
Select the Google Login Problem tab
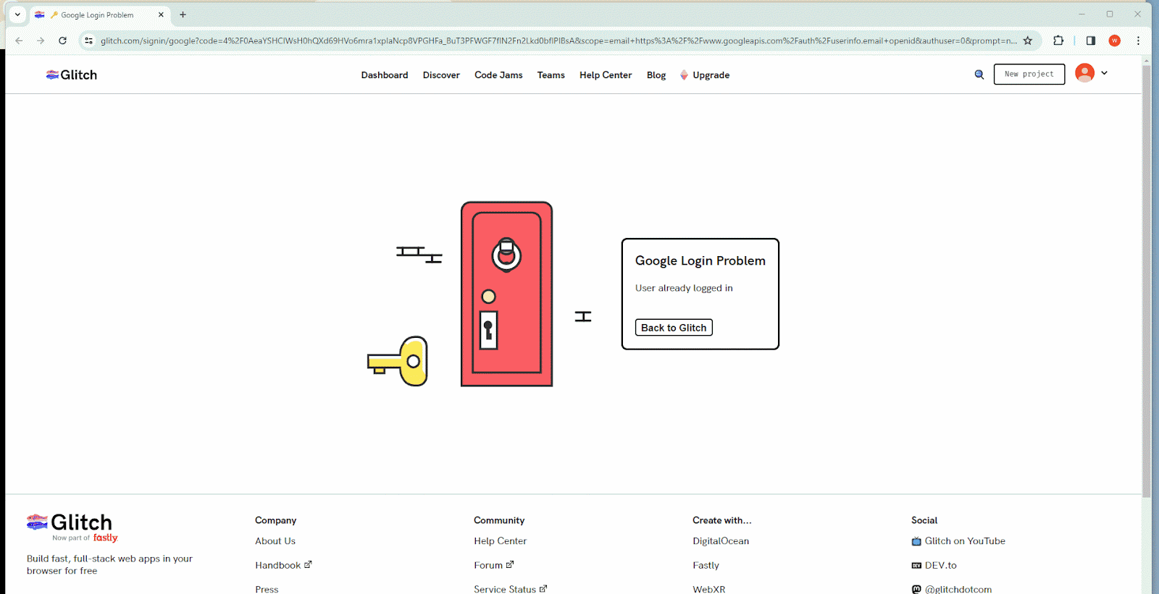pos(101,14)
